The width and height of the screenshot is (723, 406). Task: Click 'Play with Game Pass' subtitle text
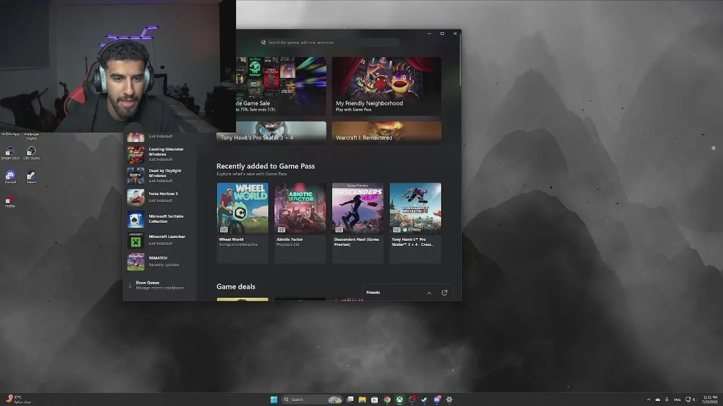click(x=354, y=109)
